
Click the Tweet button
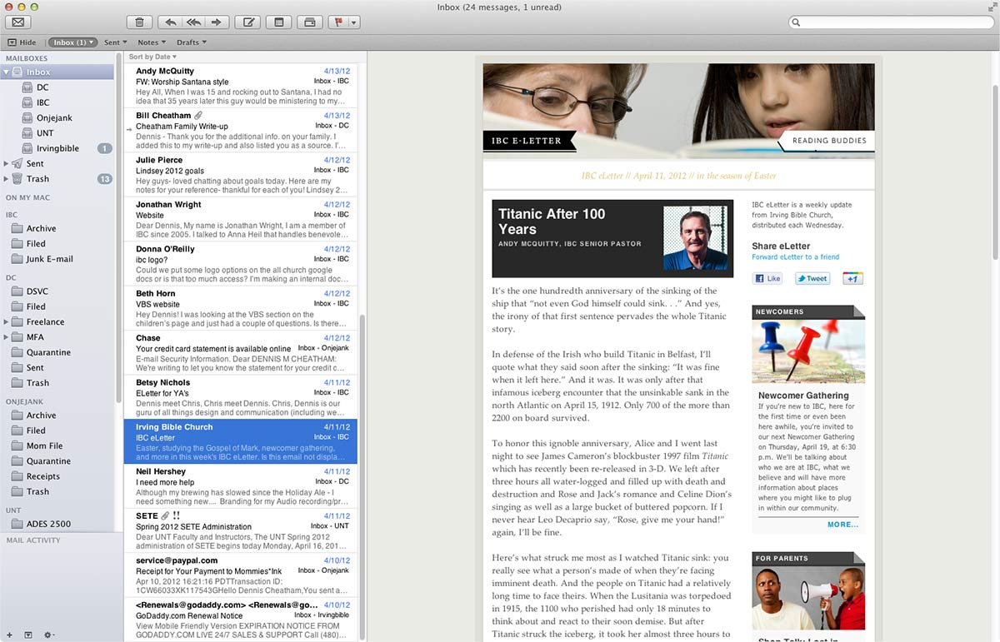812,279
